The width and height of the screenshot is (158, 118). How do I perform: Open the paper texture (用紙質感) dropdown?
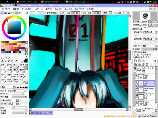tap(156, 32)
